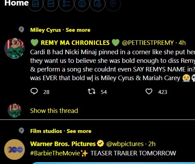Open the emoji picker icon
Screen dimensions: 195x164
(82, 4)
